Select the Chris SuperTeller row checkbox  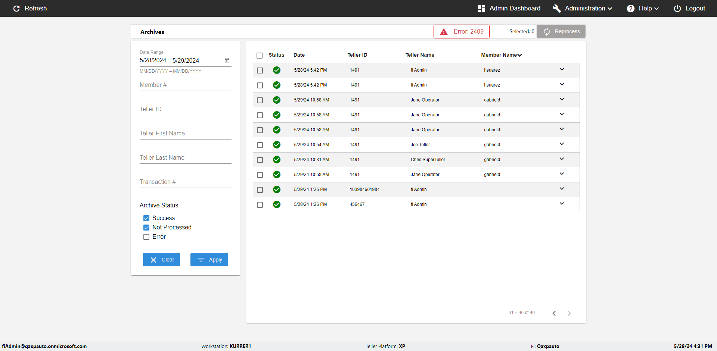(x=260, y=160)
